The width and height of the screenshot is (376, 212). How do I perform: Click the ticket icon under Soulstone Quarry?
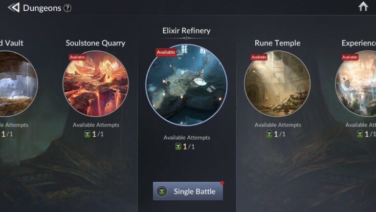87,134
